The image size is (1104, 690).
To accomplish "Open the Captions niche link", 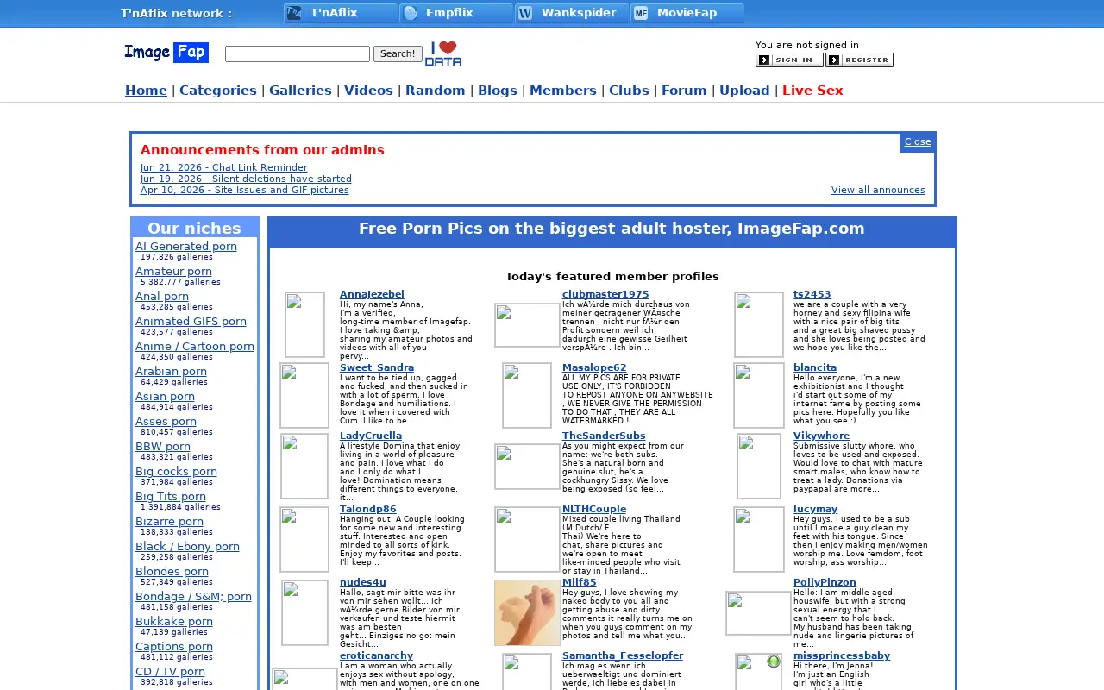I will pyautogui.click(x=174, y=647).
